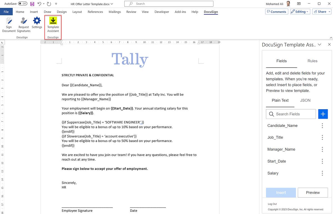
Task: Collapse the DocuSign Template Assistant panel chevron
Action: [x=320, y=44]
